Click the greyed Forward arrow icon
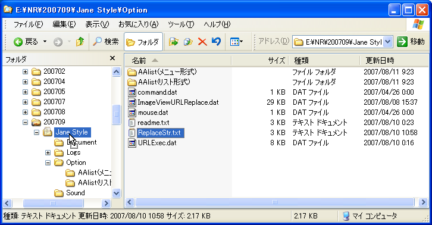 tap(58, 42)
